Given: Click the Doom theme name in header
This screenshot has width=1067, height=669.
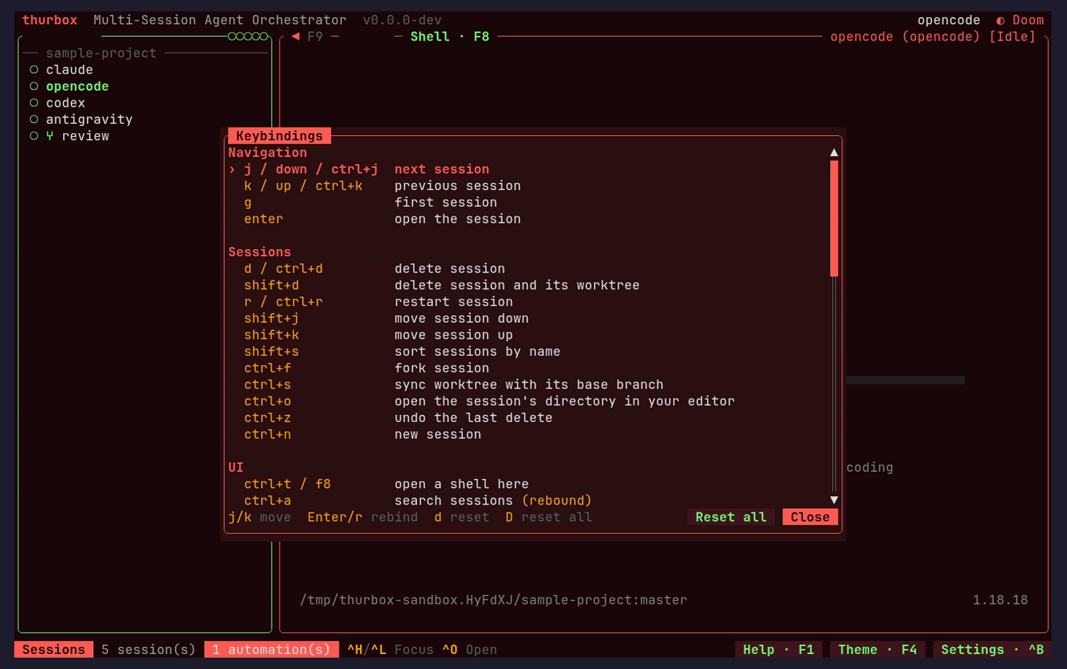Looking at the screenshot, I should pyautogui.click(x=1028, y=21).
